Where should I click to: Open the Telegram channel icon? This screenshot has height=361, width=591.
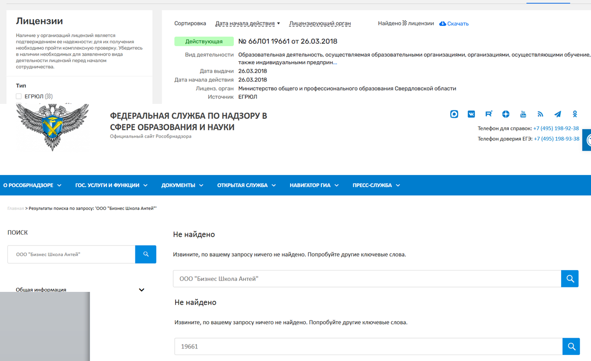click(x=558, y=114)
